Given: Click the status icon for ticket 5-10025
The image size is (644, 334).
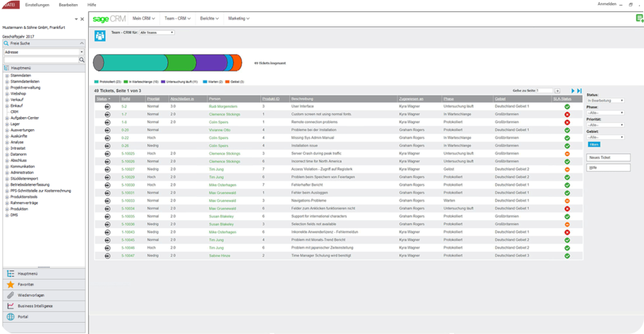Looking at the screenshot, I should (108, 153).
